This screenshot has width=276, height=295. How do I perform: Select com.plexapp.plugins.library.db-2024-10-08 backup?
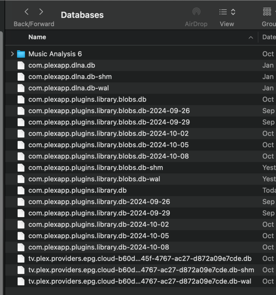click(140, 247)
